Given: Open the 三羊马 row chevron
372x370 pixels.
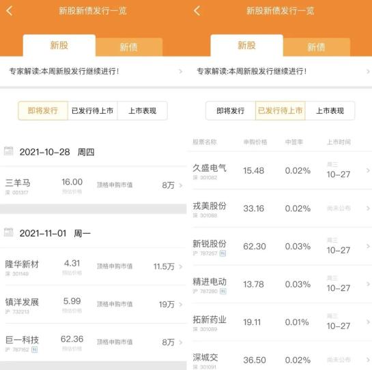Looking at the screenshot, I should coord(181,185).
